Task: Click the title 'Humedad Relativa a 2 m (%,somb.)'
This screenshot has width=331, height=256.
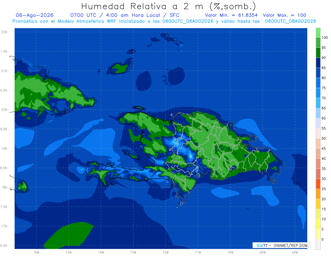Action: (x=169, y=6)
